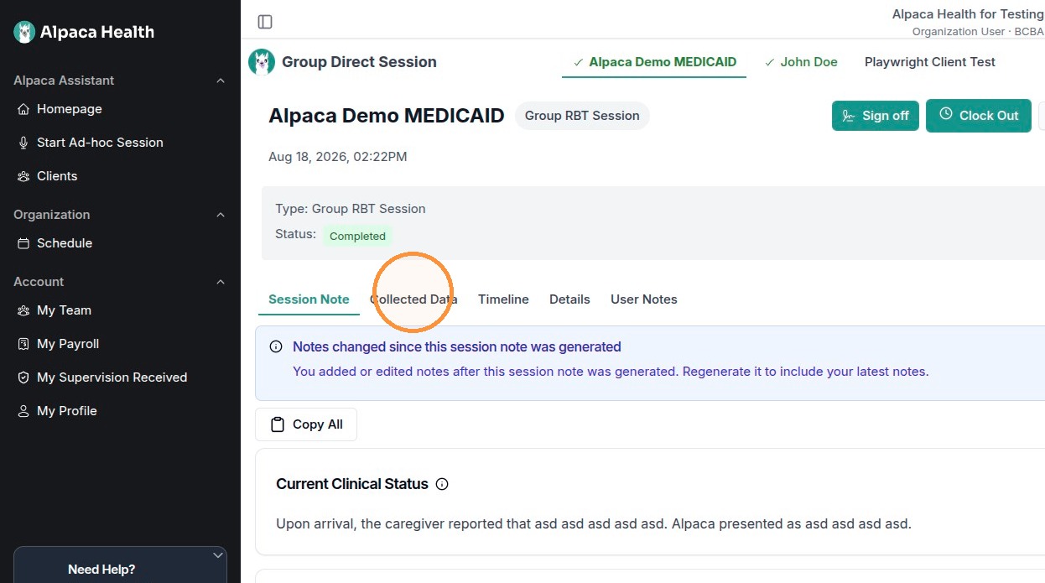The width and height of the screenshot is (1045, 583).
Task: Open the User Notes tab
Action: point(643,299)
